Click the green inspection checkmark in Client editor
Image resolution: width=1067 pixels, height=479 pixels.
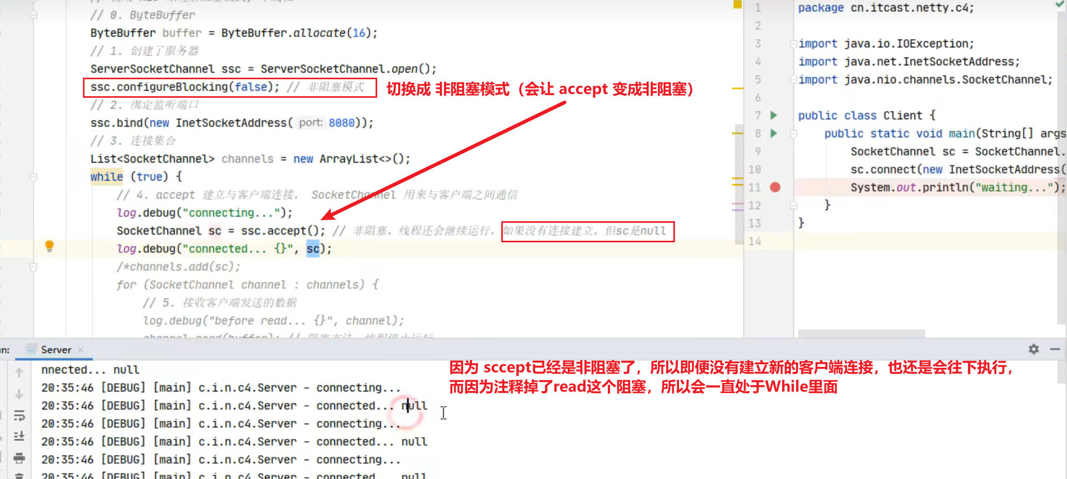(x=1059, y=4)
